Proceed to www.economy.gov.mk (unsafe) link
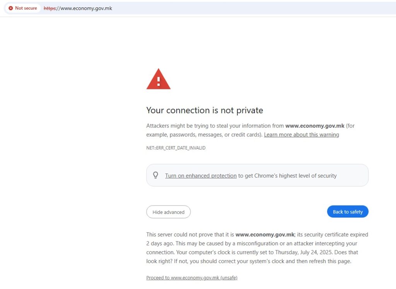The image size is (396, 289). click(192, 278)
